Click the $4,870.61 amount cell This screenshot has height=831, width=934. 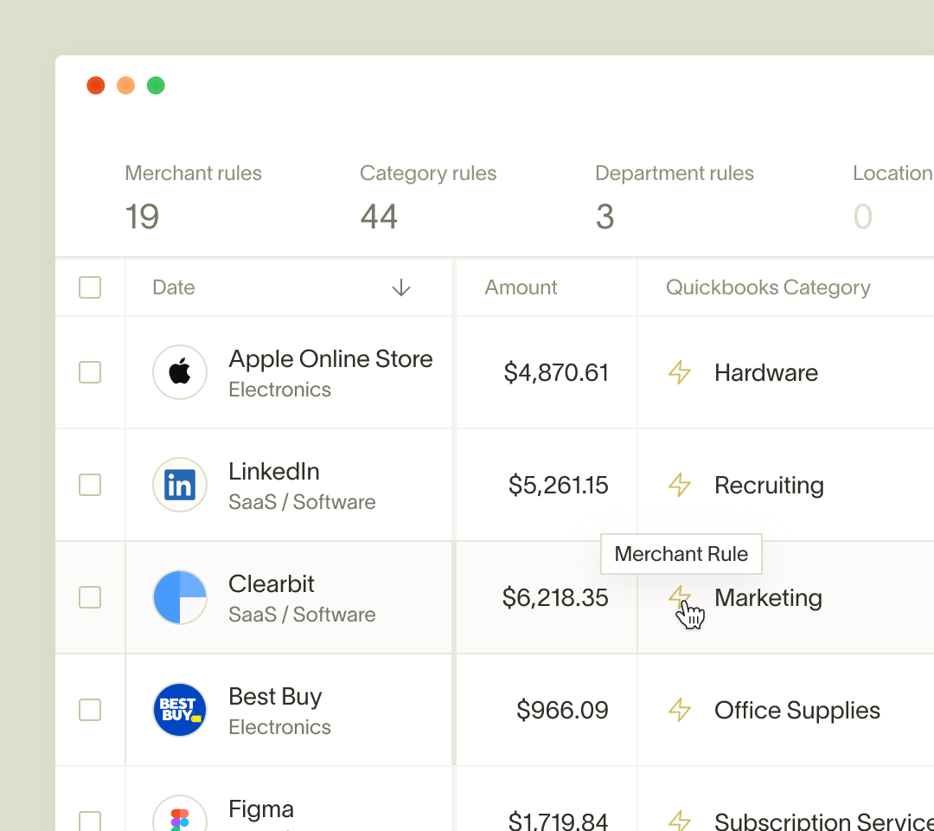tap(556, 372)
